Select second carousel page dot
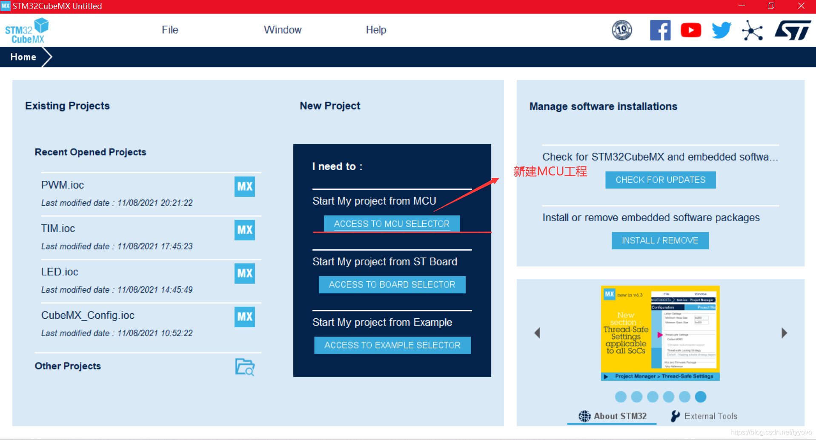Image resolution: width=816 pixels, height=440 pixels. (x=637, y=397)
